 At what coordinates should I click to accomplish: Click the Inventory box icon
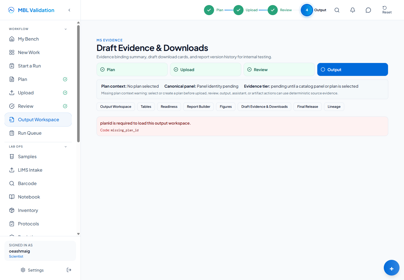coord(12,210)
